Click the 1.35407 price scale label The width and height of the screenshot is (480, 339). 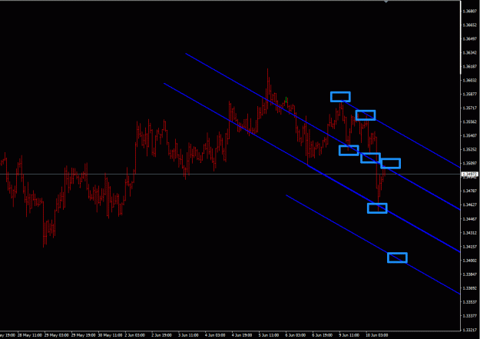click(x=470, y=135)
